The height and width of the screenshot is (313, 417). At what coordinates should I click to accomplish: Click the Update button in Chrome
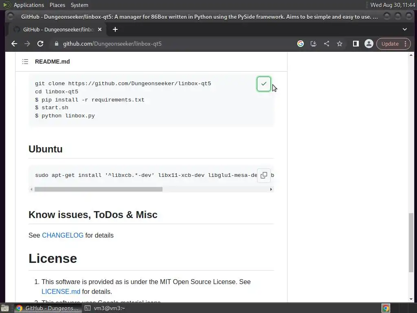390,44
